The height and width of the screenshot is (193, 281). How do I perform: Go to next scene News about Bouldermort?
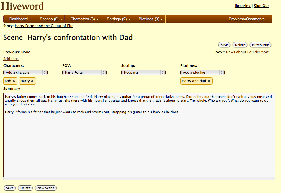[x=247, y=52]
